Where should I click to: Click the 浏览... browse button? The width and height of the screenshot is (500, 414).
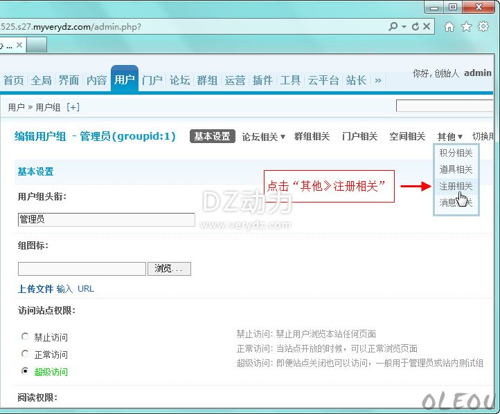coord(169,269)
